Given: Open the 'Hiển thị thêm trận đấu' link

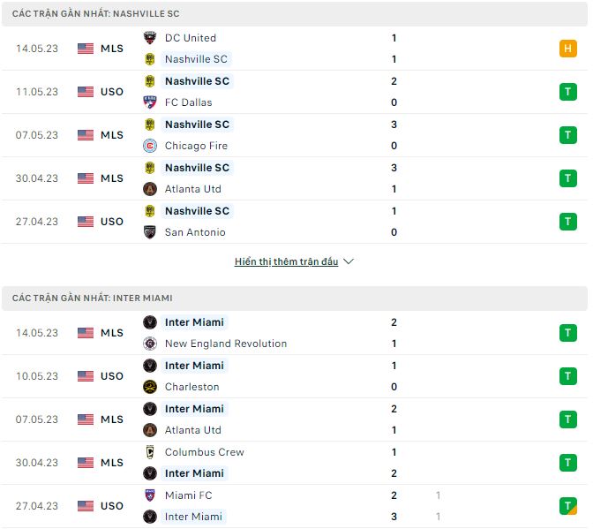Looking at the screenshot, I should pos(286,262).
